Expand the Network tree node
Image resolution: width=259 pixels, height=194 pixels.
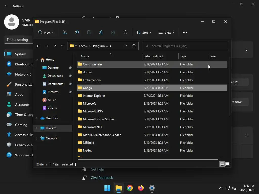tap(37, 138)
